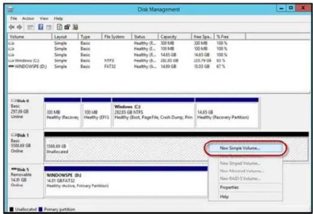Maximize the Disk Management window
This screenshot has height=214, width=313.
point(291,8)
